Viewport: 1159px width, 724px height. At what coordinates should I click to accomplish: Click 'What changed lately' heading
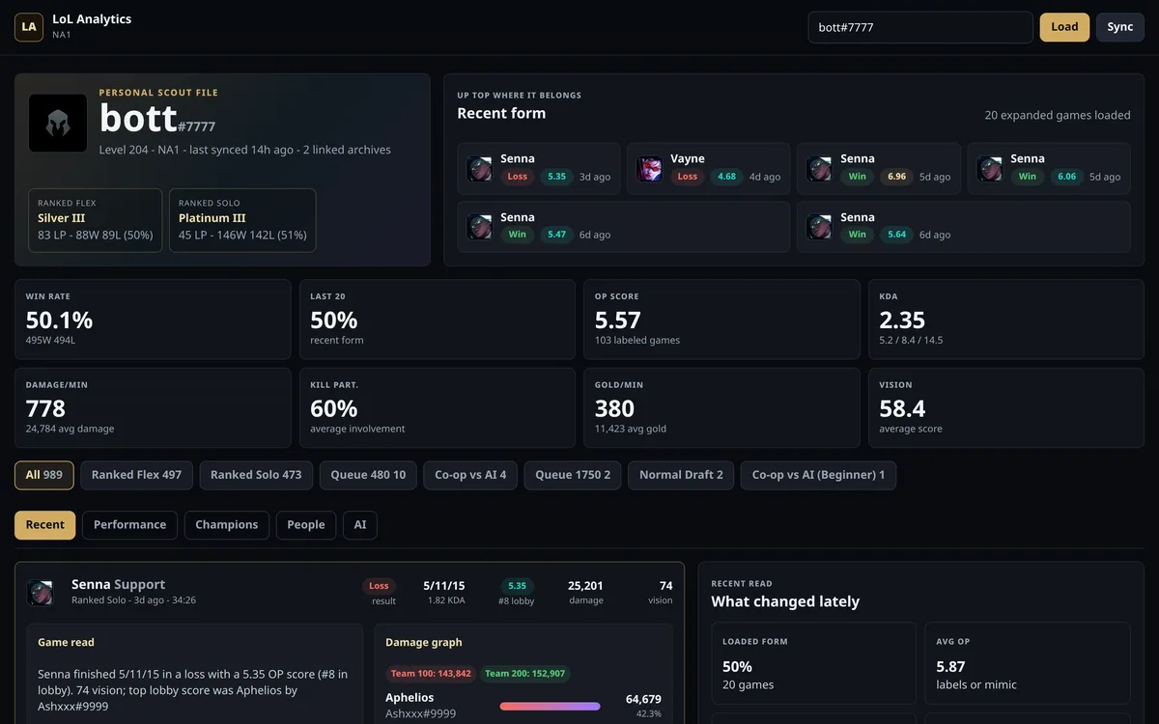[785, 601]
